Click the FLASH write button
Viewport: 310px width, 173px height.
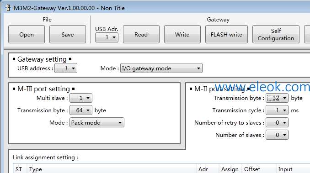click(x=226, y=34)
